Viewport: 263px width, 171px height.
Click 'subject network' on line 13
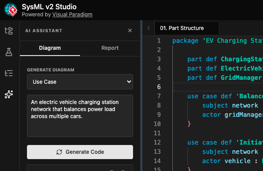pos(230,152)
